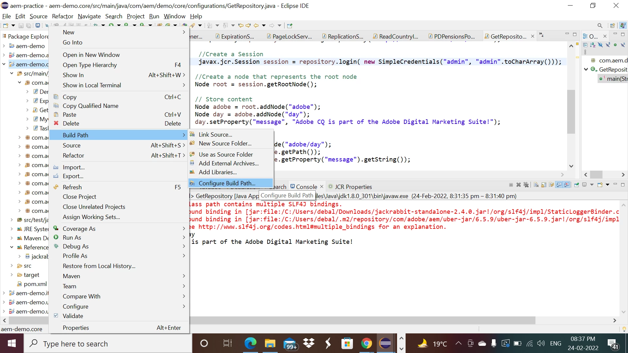Click the toolbar search magnifier icon
628x353 pixels.
point(600,25)
